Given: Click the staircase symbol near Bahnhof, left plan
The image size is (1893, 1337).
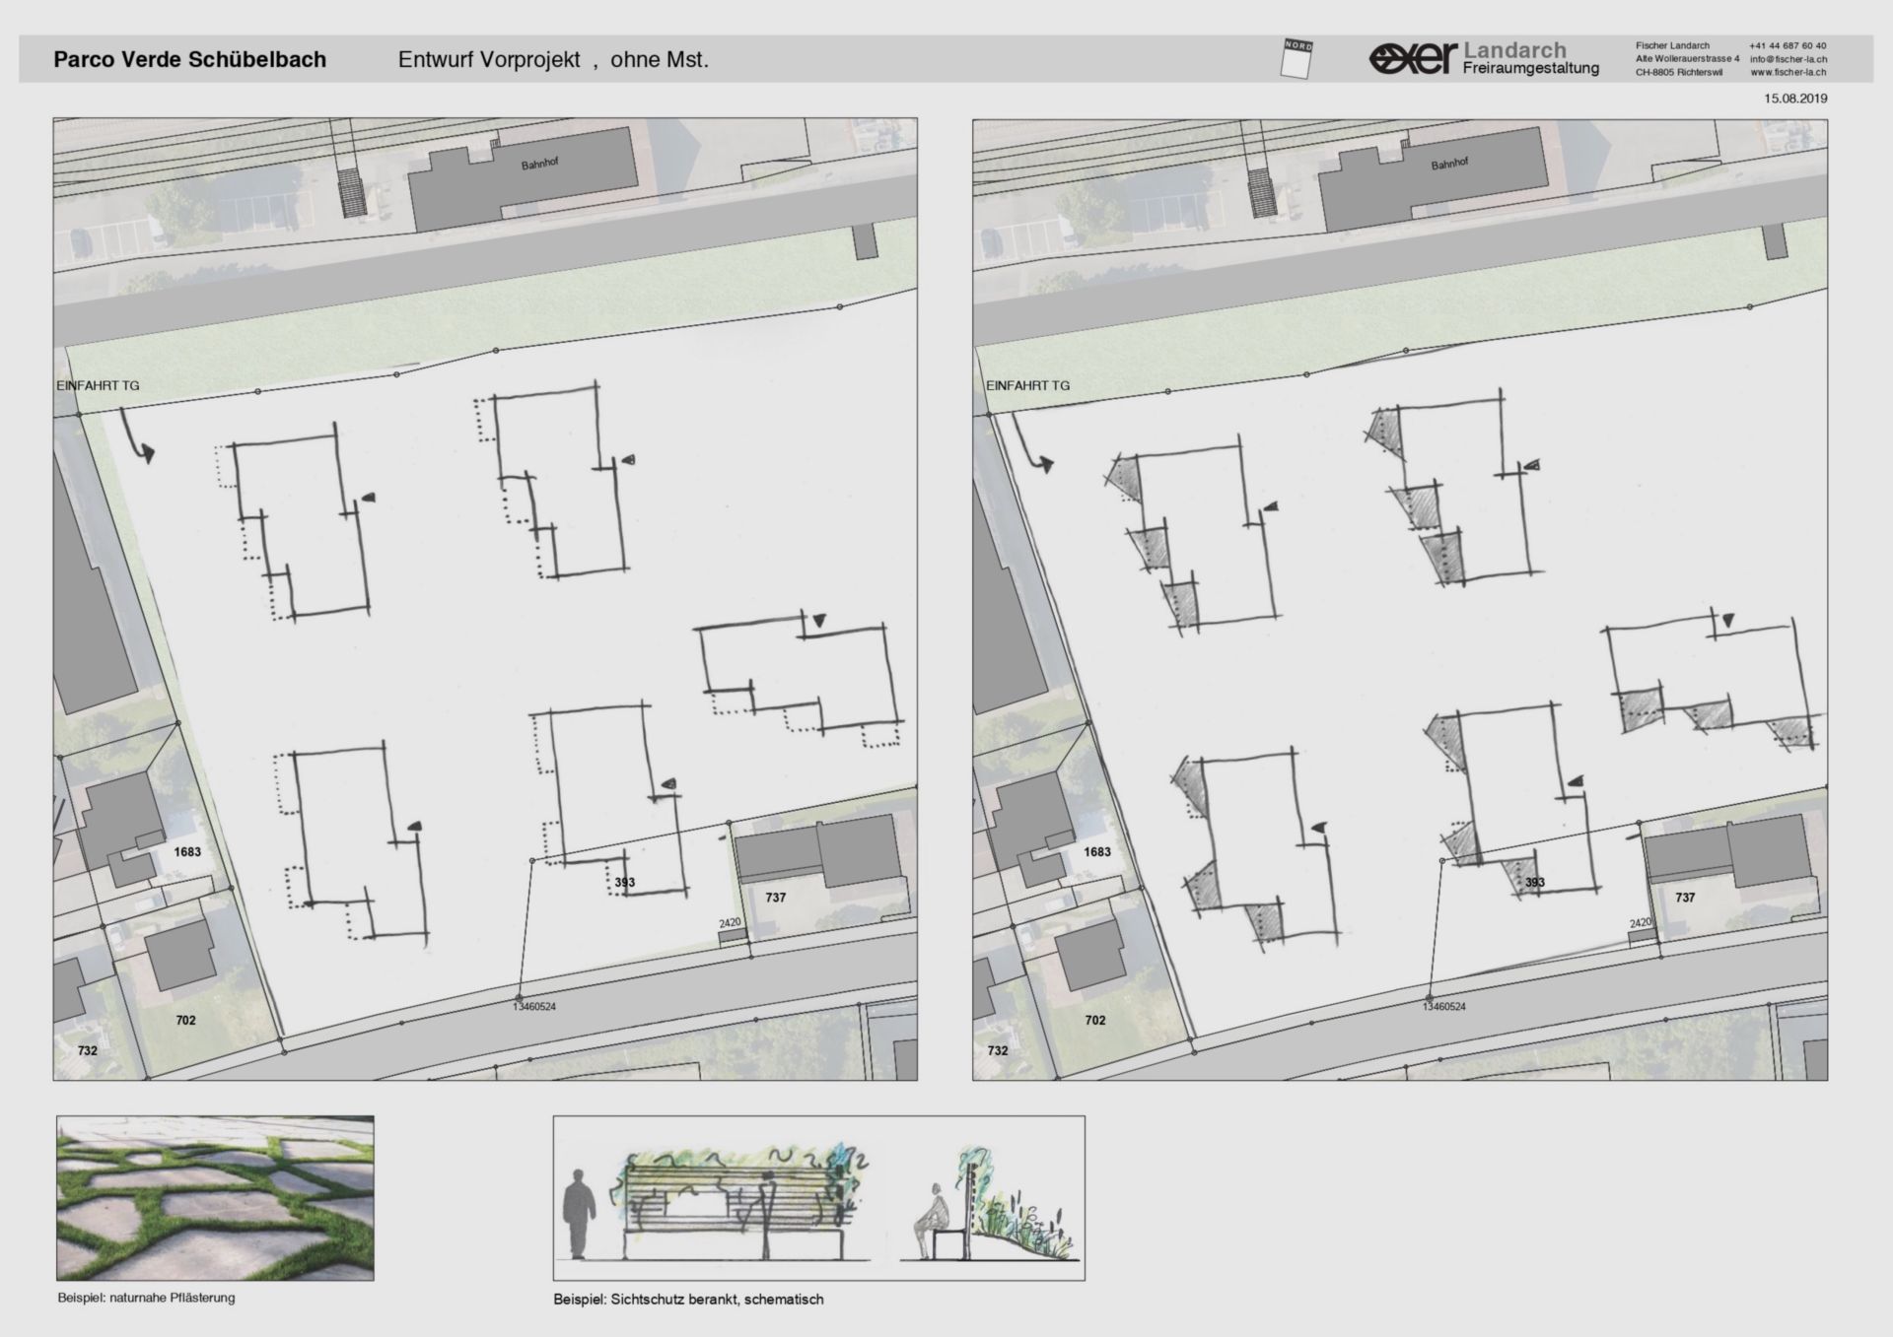Looking at the screenshot, I should tap(352, 191).
